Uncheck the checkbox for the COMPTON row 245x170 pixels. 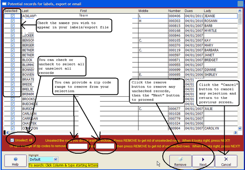13,128
